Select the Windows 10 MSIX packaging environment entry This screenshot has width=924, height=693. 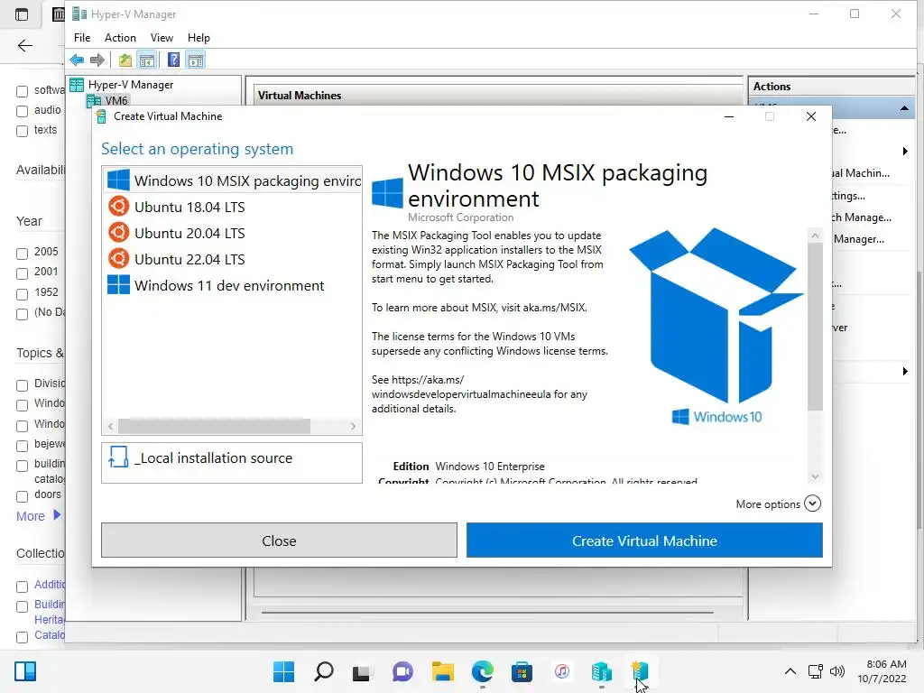pyautogui.click(x=233, y=180)
